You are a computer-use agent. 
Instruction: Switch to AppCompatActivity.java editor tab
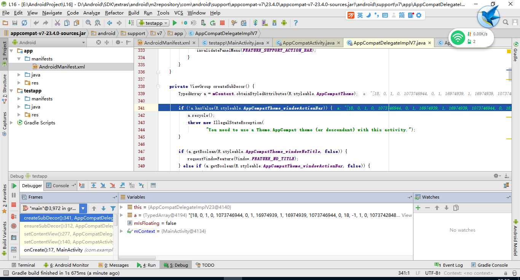(x=308, y=43)
